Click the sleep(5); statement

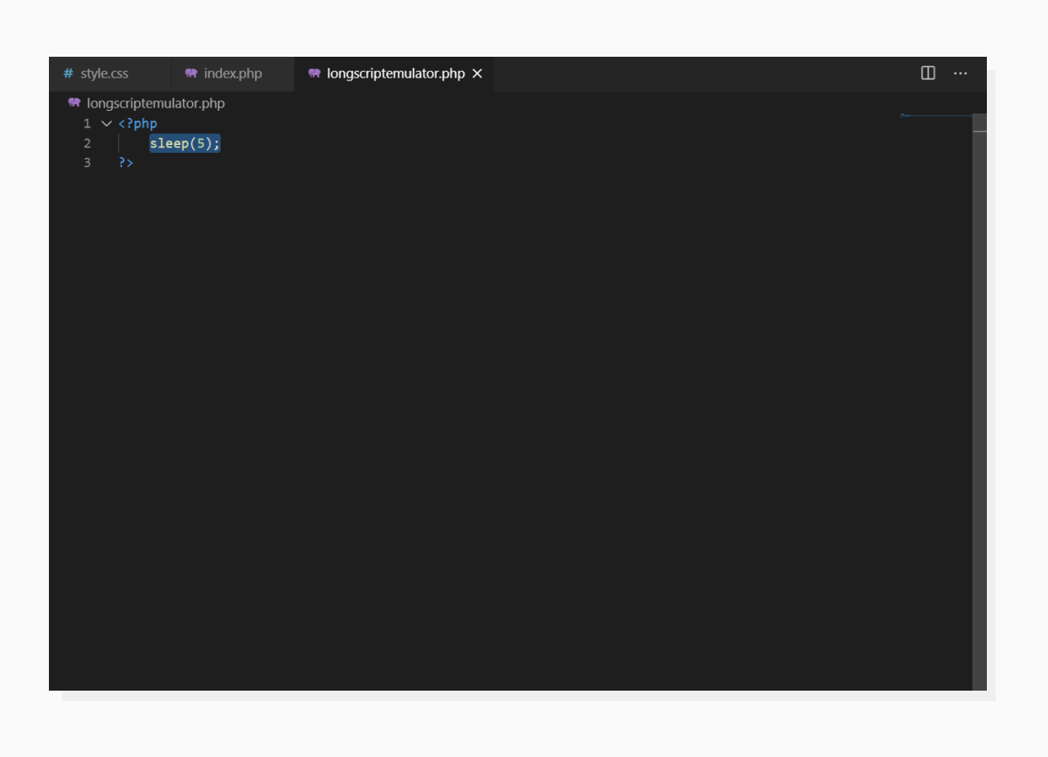click(x=184, y=143)
